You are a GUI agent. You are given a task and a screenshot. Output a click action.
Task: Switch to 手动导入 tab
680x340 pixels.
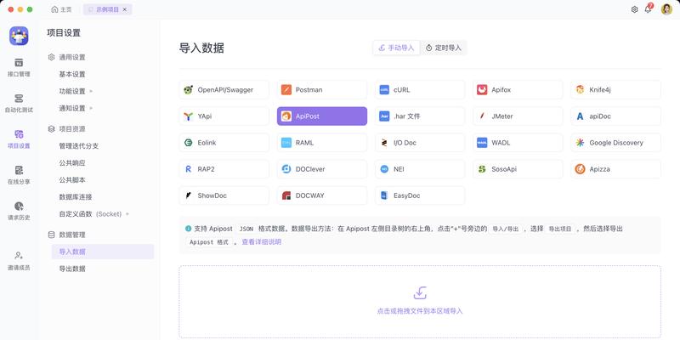tap(396, 48)
